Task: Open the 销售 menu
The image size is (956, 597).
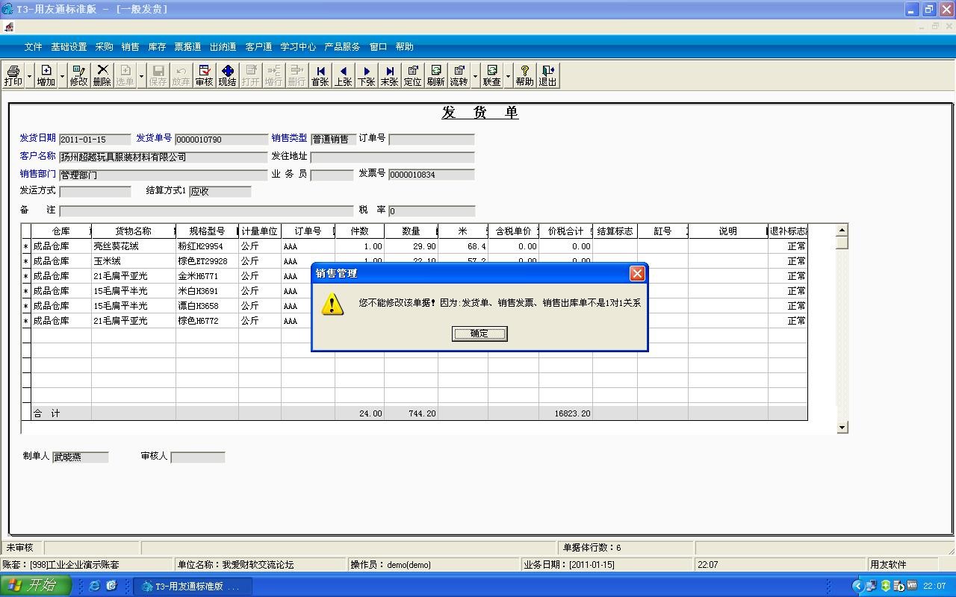Action: [x=129, y=46]
